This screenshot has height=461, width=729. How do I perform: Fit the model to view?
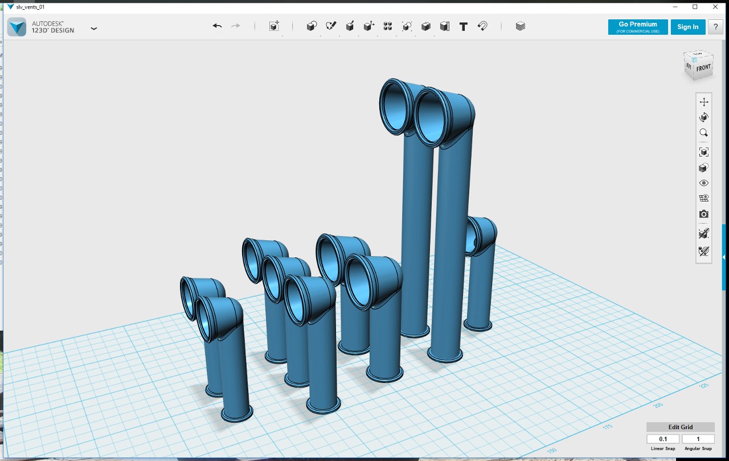click(704, 152)
